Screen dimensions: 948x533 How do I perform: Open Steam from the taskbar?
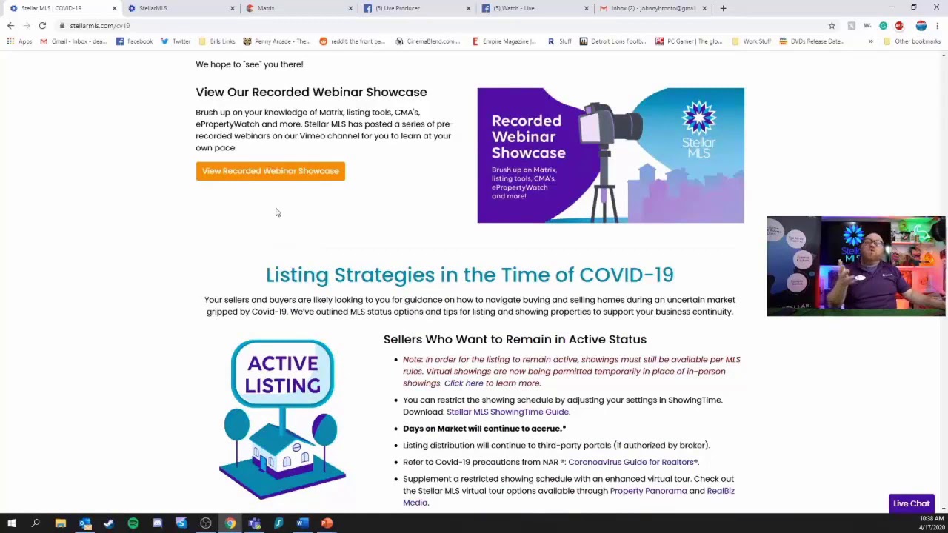point(109,523)
